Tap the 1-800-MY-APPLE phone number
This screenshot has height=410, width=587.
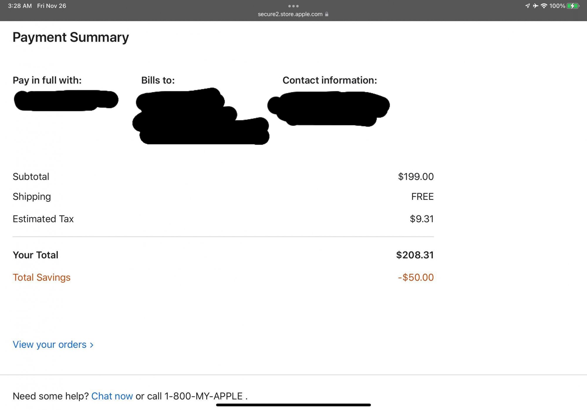click(x=203, y=396)
